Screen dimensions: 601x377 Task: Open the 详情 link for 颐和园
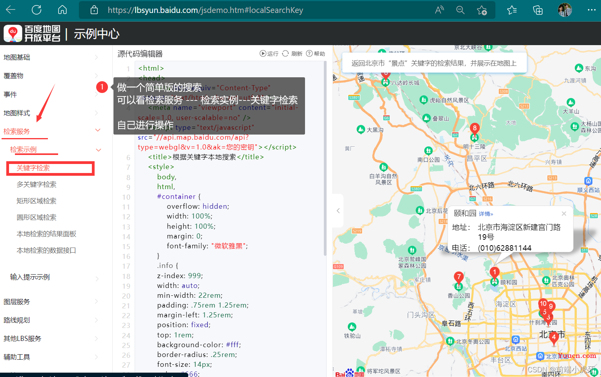click(486, 214)
